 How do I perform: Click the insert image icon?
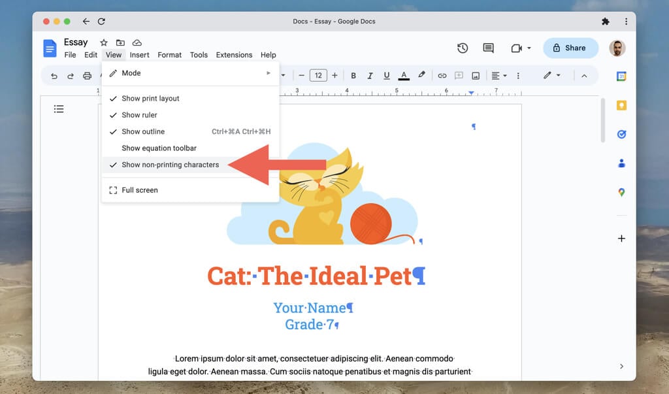coord(476,76)
